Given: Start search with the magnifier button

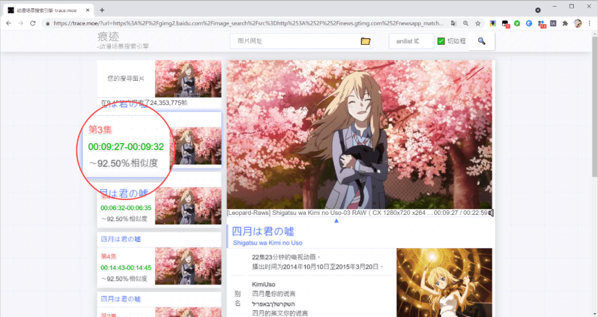Looking at the screenshot, I should tap(481, 41).
